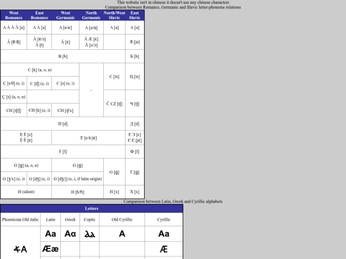This screenshot has height=259, width=346.
Task: Click the 'West Germanic' column header
Action: tap(65, 15)
